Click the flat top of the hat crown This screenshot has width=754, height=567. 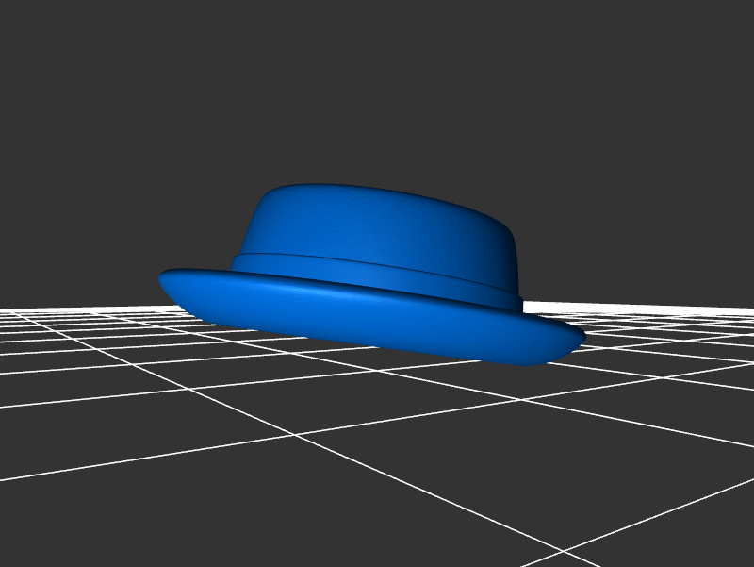coord(377,193)
